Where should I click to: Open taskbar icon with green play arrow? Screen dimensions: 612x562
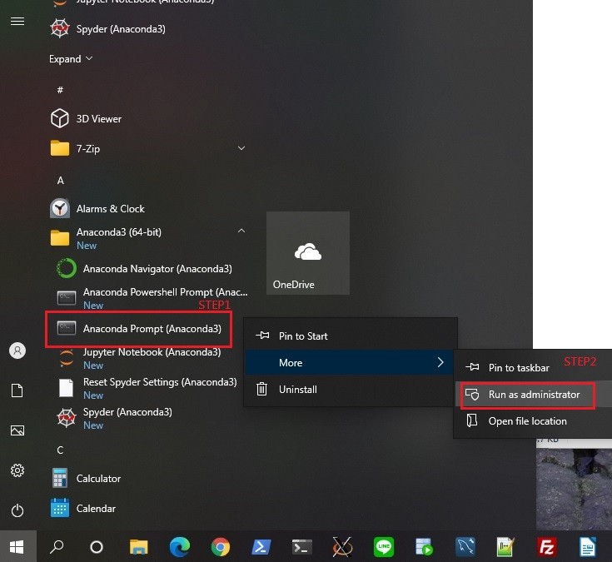click(425, 547)
